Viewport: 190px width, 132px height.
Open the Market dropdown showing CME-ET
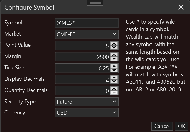coord(87,34)
